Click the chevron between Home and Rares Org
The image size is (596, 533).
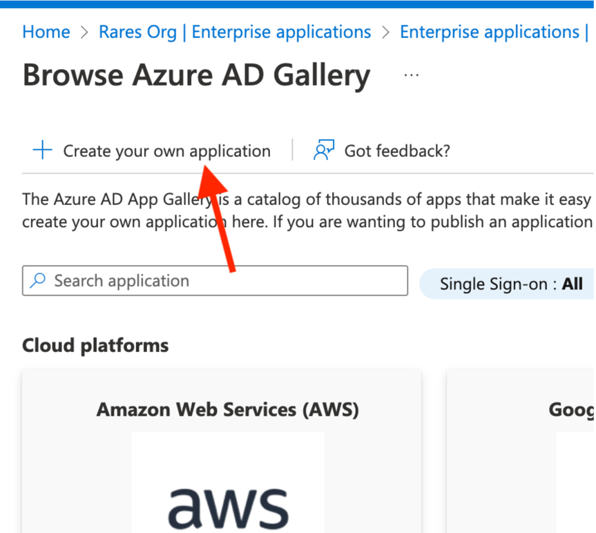[84, 32]
